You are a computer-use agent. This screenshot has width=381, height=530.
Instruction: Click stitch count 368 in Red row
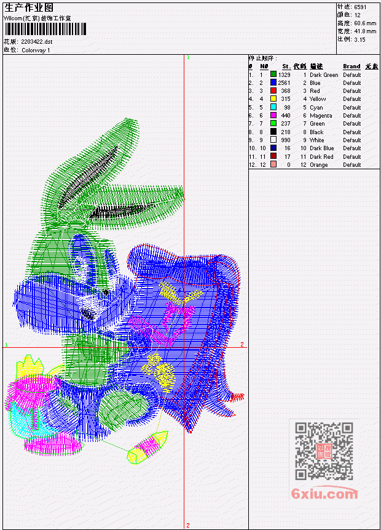286,91
